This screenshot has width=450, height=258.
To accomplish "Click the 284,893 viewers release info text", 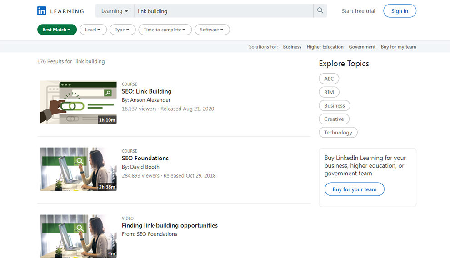I will click(x=169, y=175).
